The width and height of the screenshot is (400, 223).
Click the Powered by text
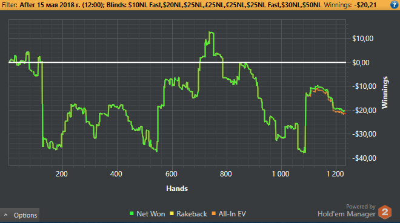tap(361, 207)
